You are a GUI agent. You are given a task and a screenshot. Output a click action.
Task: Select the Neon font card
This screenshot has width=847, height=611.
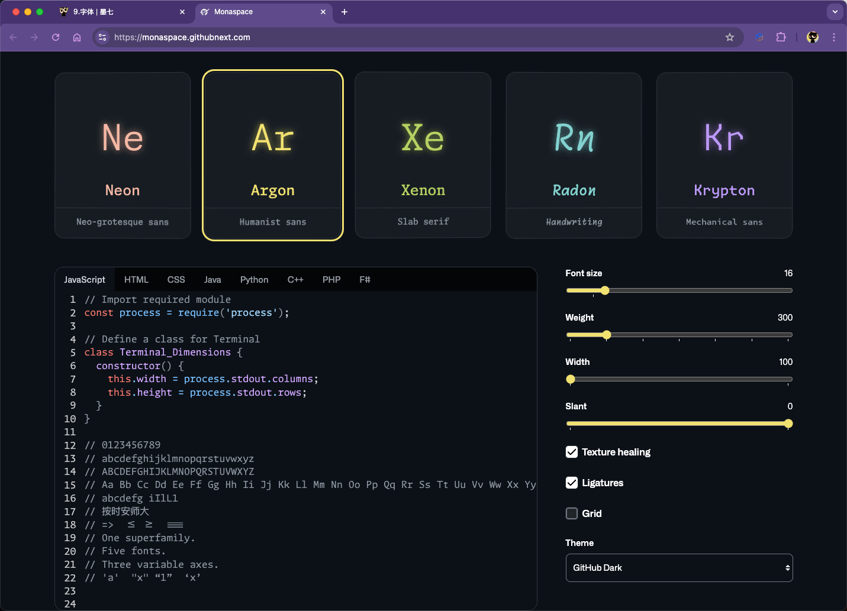[123, 156]
